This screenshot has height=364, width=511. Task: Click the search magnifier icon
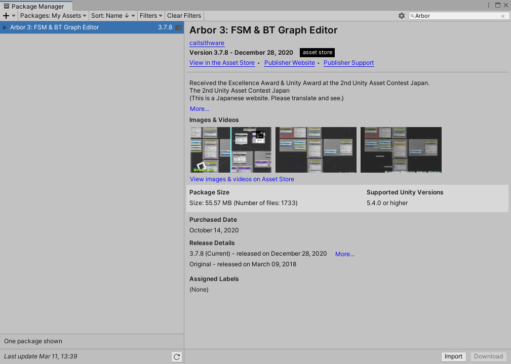(x=412, y=16)
